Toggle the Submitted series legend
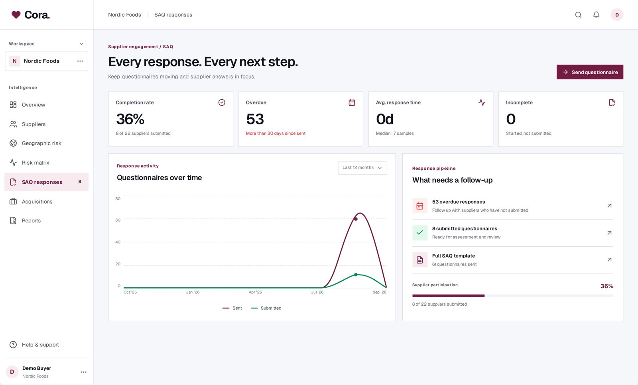This screenshot has height=385, width=638. click(x=266, y=308)
